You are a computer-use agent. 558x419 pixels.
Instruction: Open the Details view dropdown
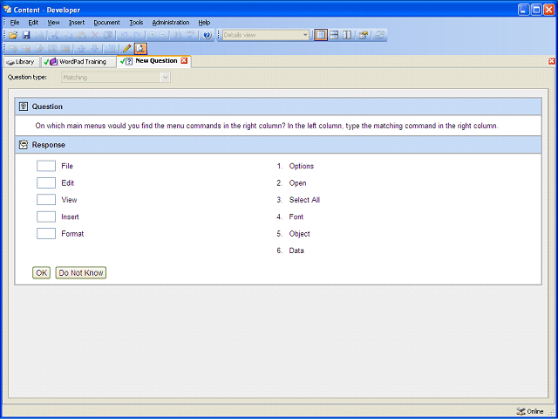(305, 35)
